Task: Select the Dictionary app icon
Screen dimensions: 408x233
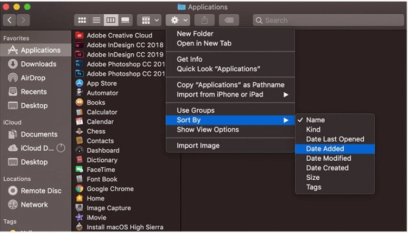Action: (80, 160)
